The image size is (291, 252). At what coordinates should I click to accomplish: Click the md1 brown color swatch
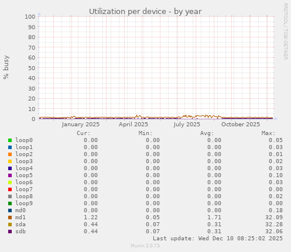[x=10, y=218]
